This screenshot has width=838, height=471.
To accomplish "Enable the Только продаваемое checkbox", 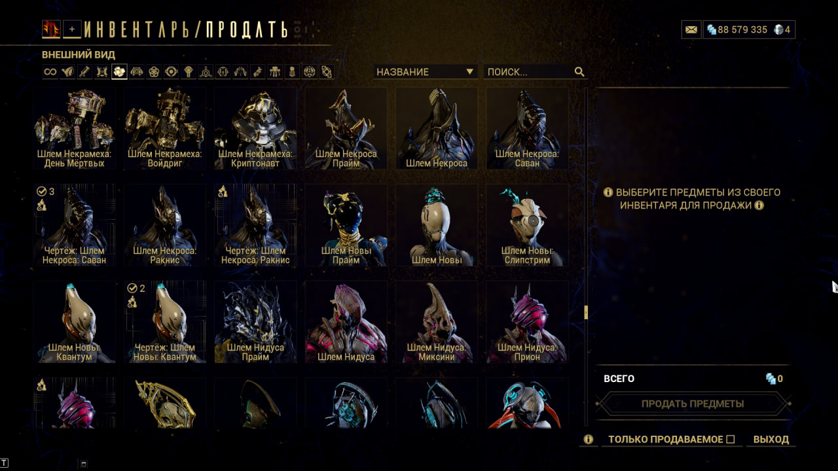I will (731, 440).
